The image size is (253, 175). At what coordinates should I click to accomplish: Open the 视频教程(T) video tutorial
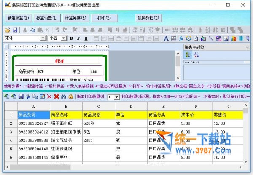(x=148, y=18)
